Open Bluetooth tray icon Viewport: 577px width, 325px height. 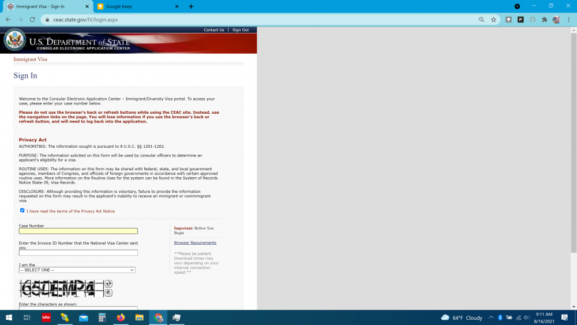500,317
